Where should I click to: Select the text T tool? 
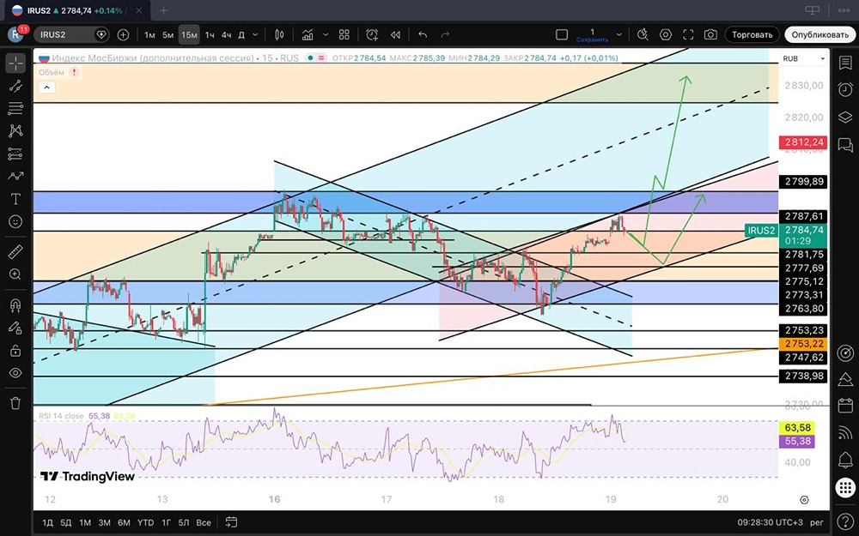tap(15, 199)
